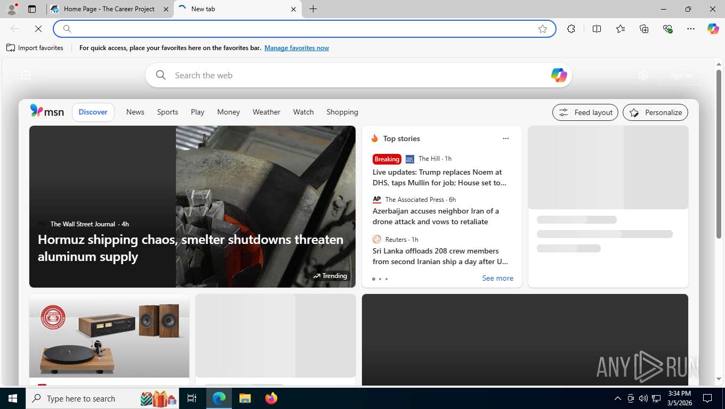Open the browser profile icon
725x409 pixels.
[12, 9]
